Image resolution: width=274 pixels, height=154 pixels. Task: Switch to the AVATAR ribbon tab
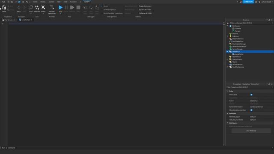coord(51,2)
